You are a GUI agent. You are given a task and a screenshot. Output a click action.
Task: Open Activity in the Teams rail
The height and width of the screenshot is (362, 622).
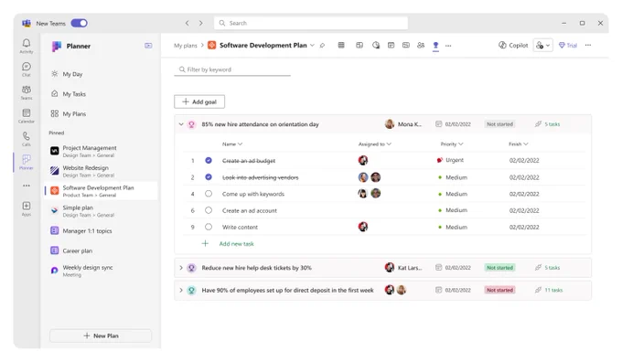point(27,46)
